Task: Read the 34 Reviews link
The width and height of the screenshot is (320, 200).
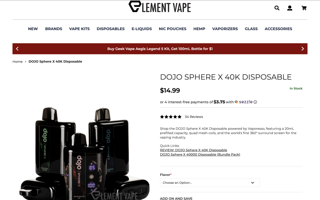Action: click(194, 117)
